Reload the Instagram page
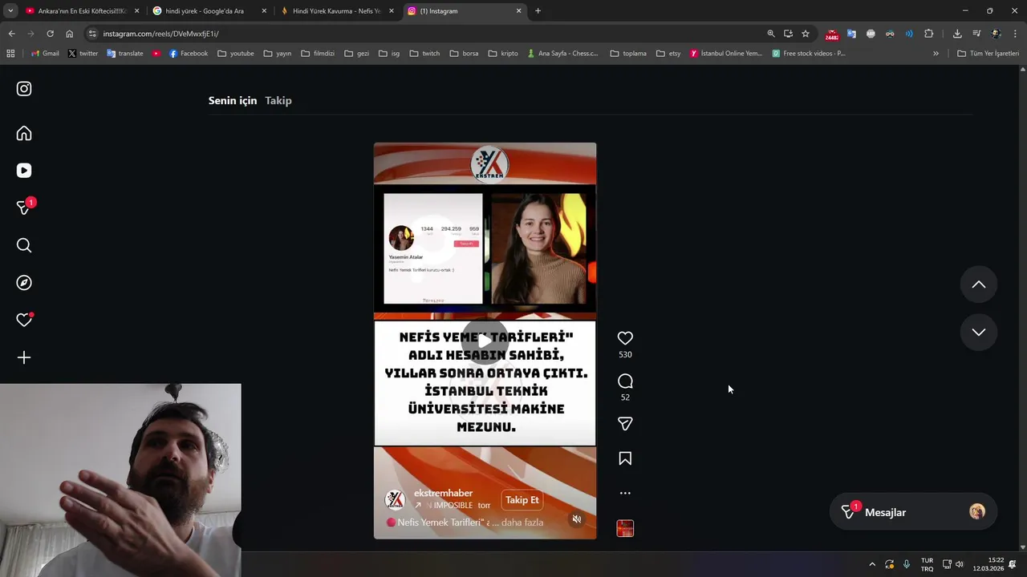This screenshot has width=1027, height=577. [50, 34]
